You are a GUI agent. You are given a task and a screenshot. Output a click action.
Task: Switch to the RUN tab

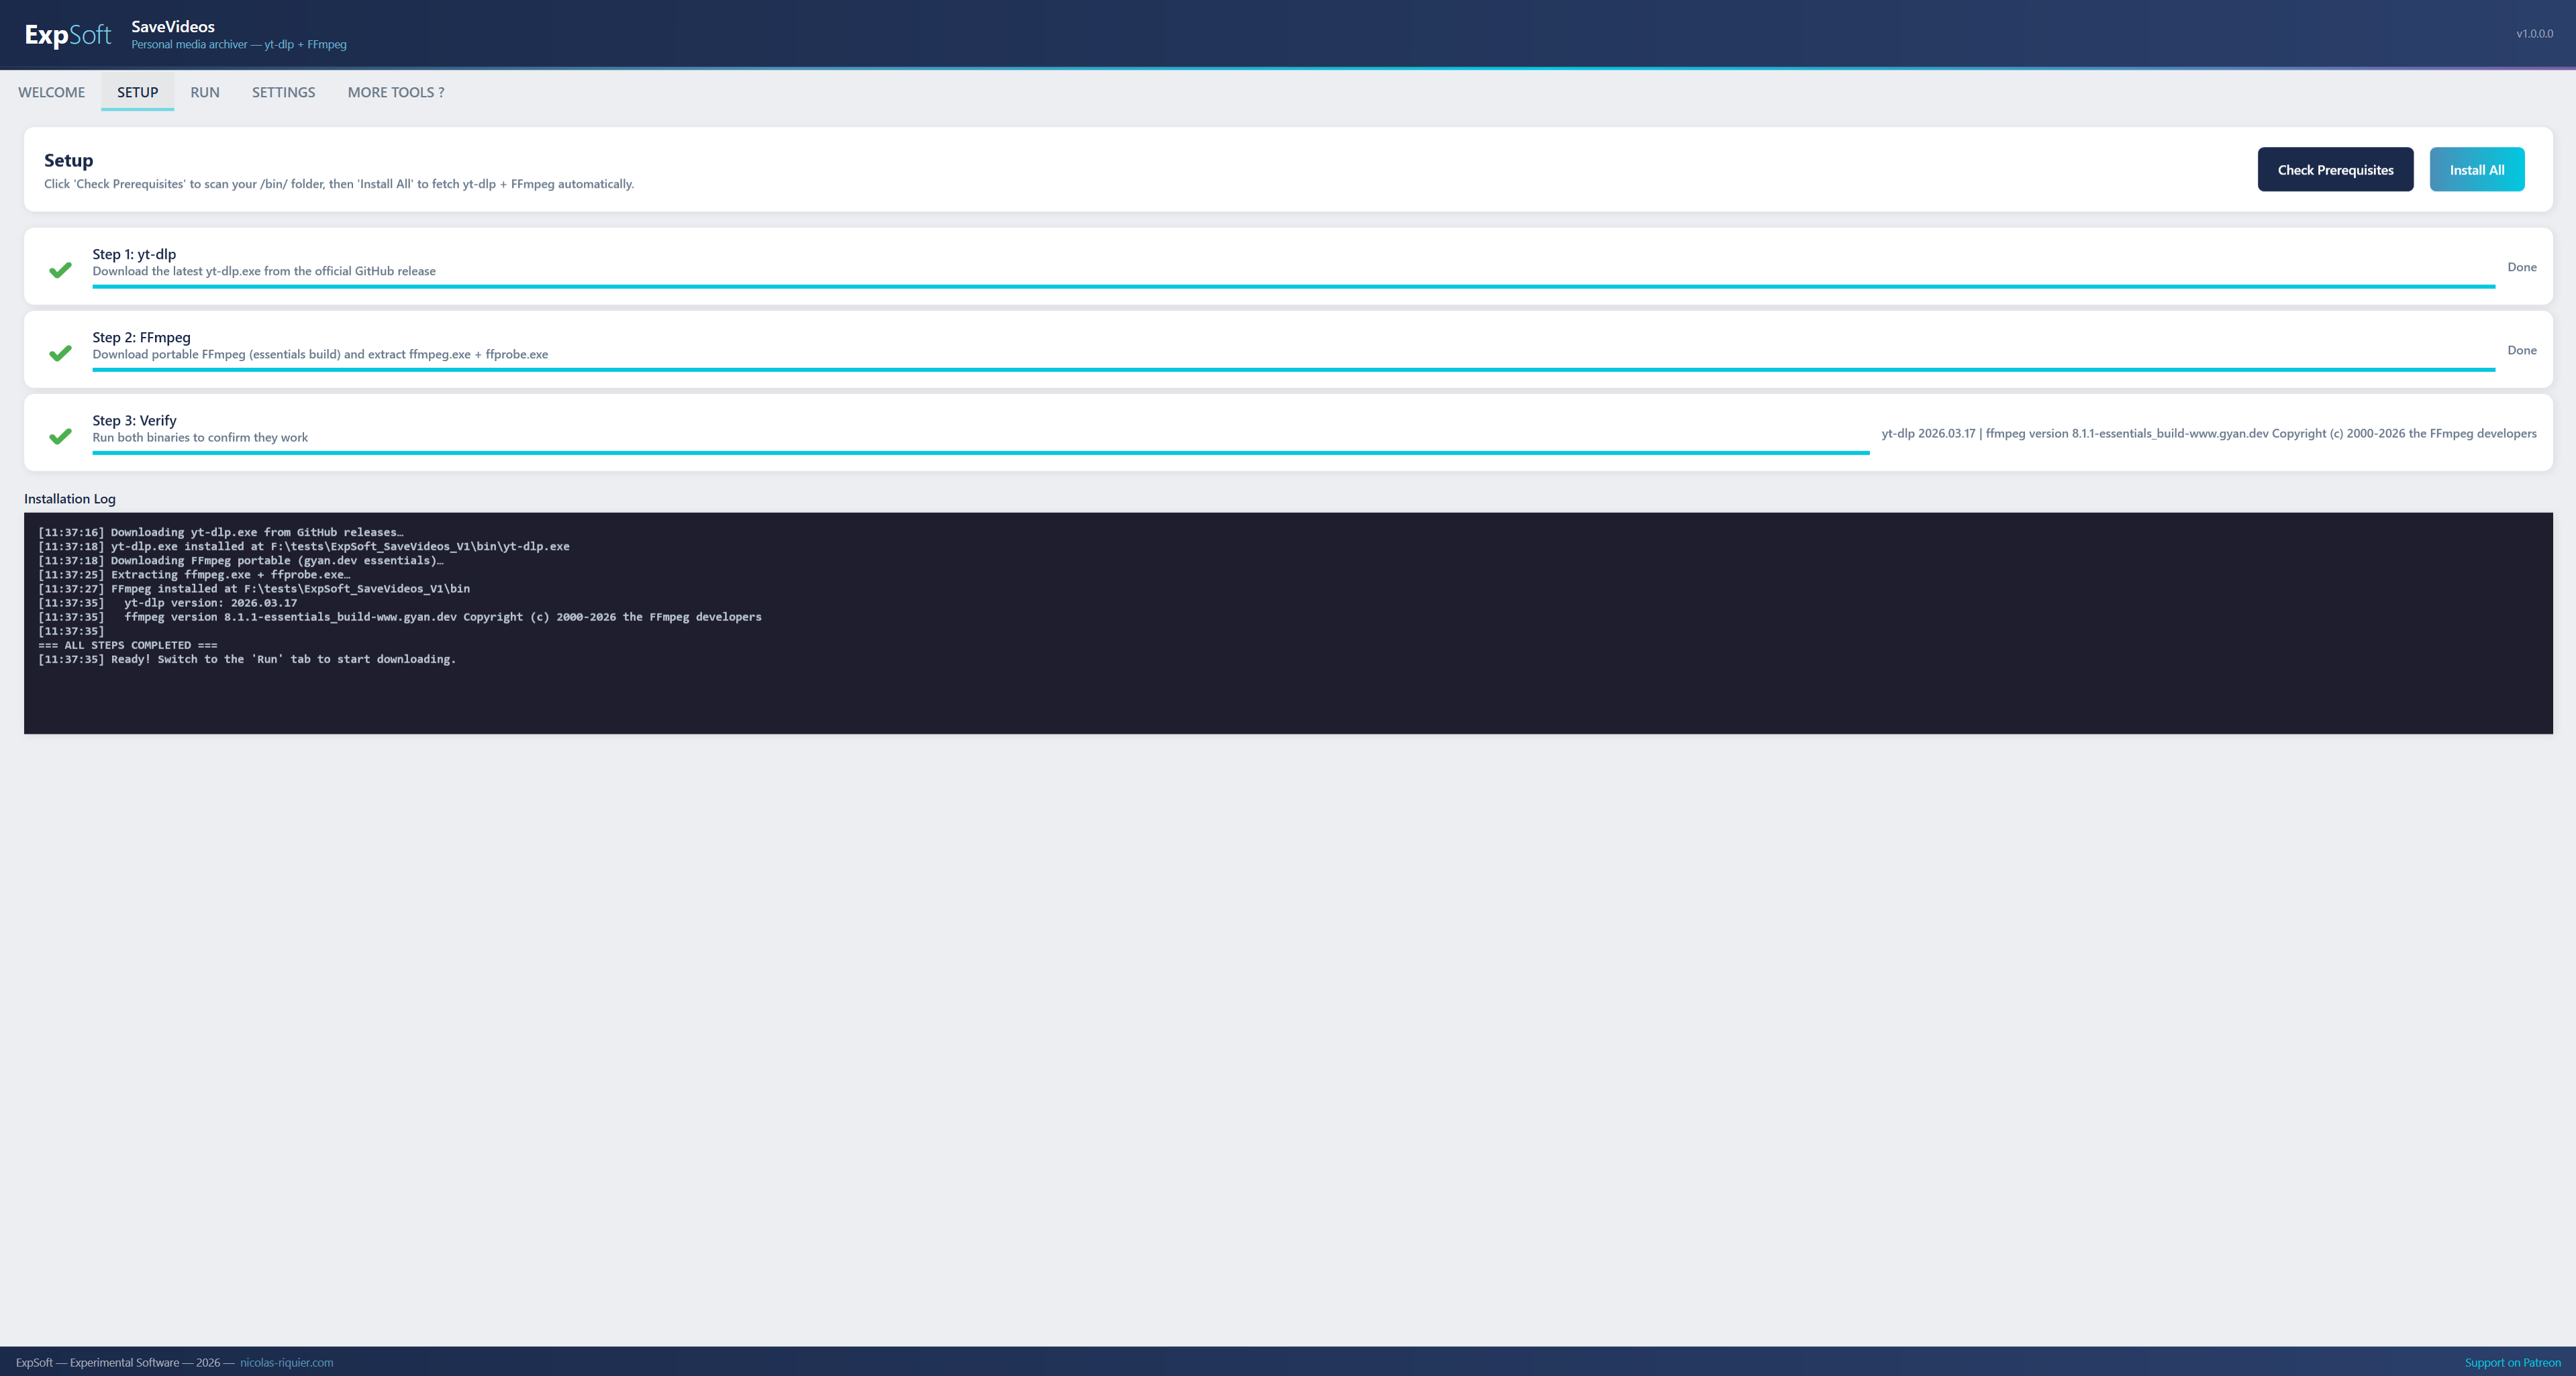[x=205, y=92]
